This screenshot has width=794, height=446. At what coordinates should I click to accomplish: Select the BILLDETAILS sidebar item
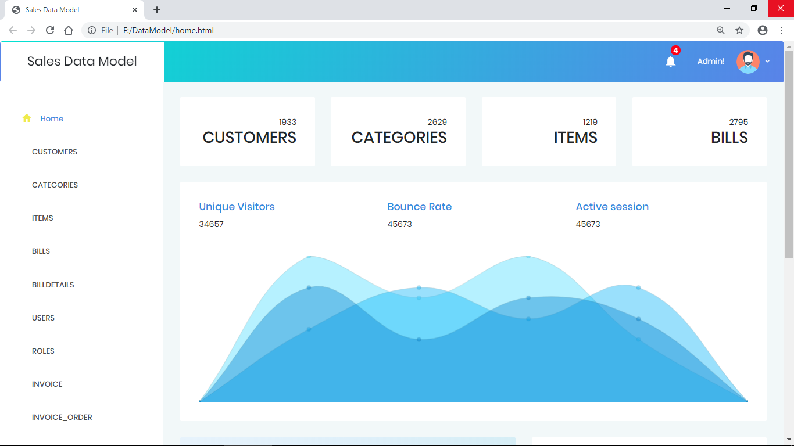point(53,285)
